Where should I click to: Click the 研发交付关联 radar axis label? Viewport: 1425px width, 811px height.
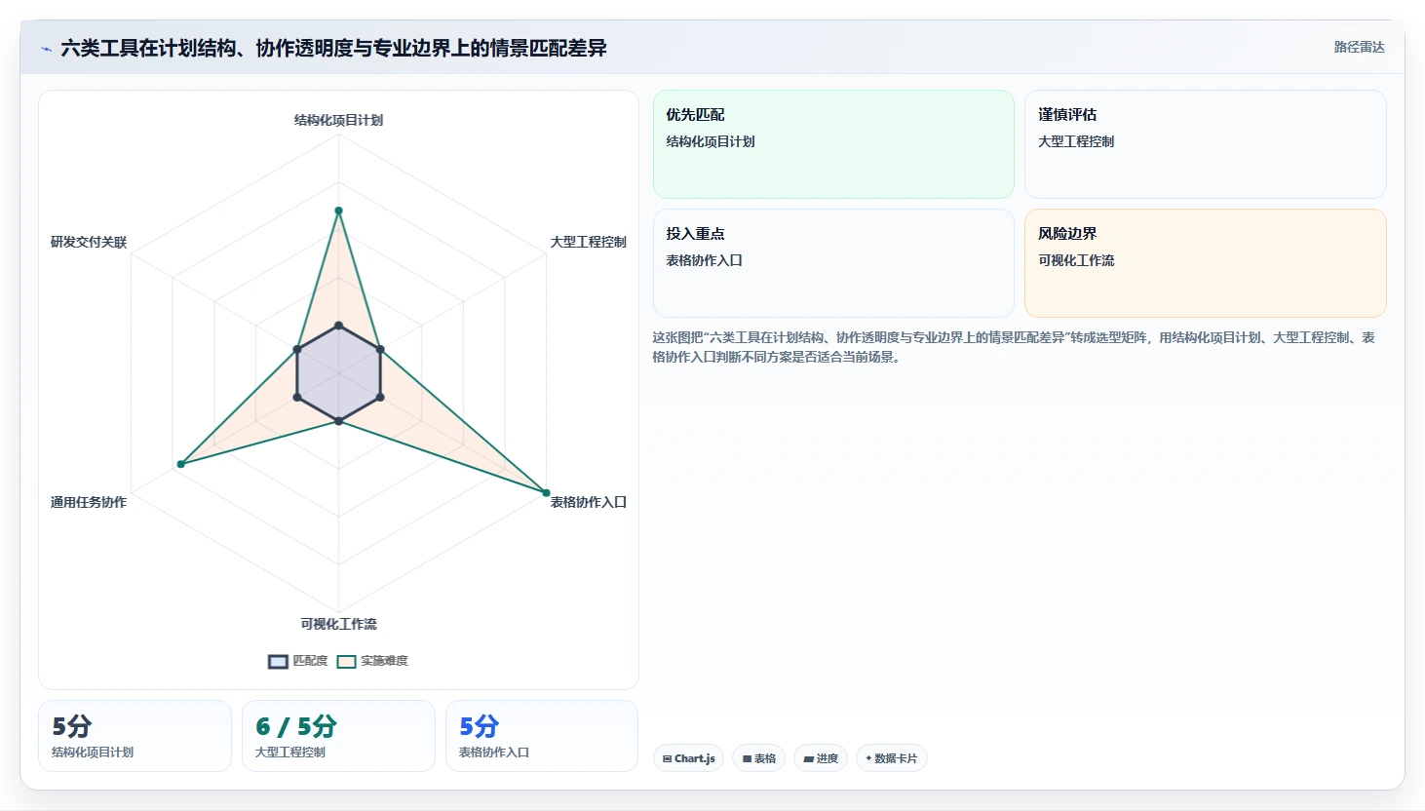point(89,242)
